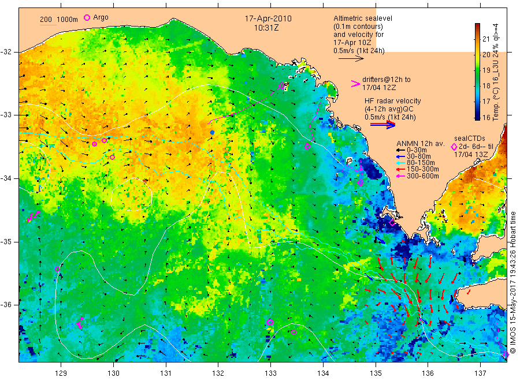Click the magenta sealCTDs diamond legend symbol
The width and height of the screenshot is (520, 381).
[x=454, y=147]
